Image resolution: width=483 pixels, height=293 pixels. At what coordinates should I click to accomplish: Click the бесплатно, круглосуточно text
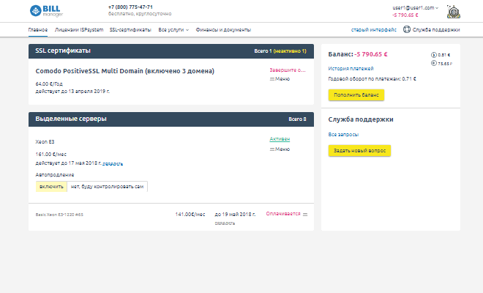(140, 14)
